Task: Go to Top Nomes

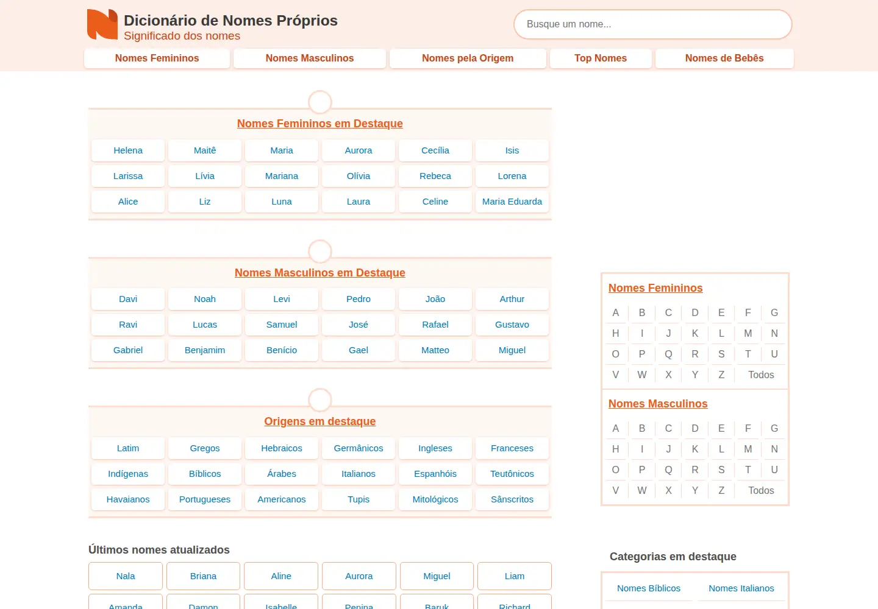Action: point(601,58)
